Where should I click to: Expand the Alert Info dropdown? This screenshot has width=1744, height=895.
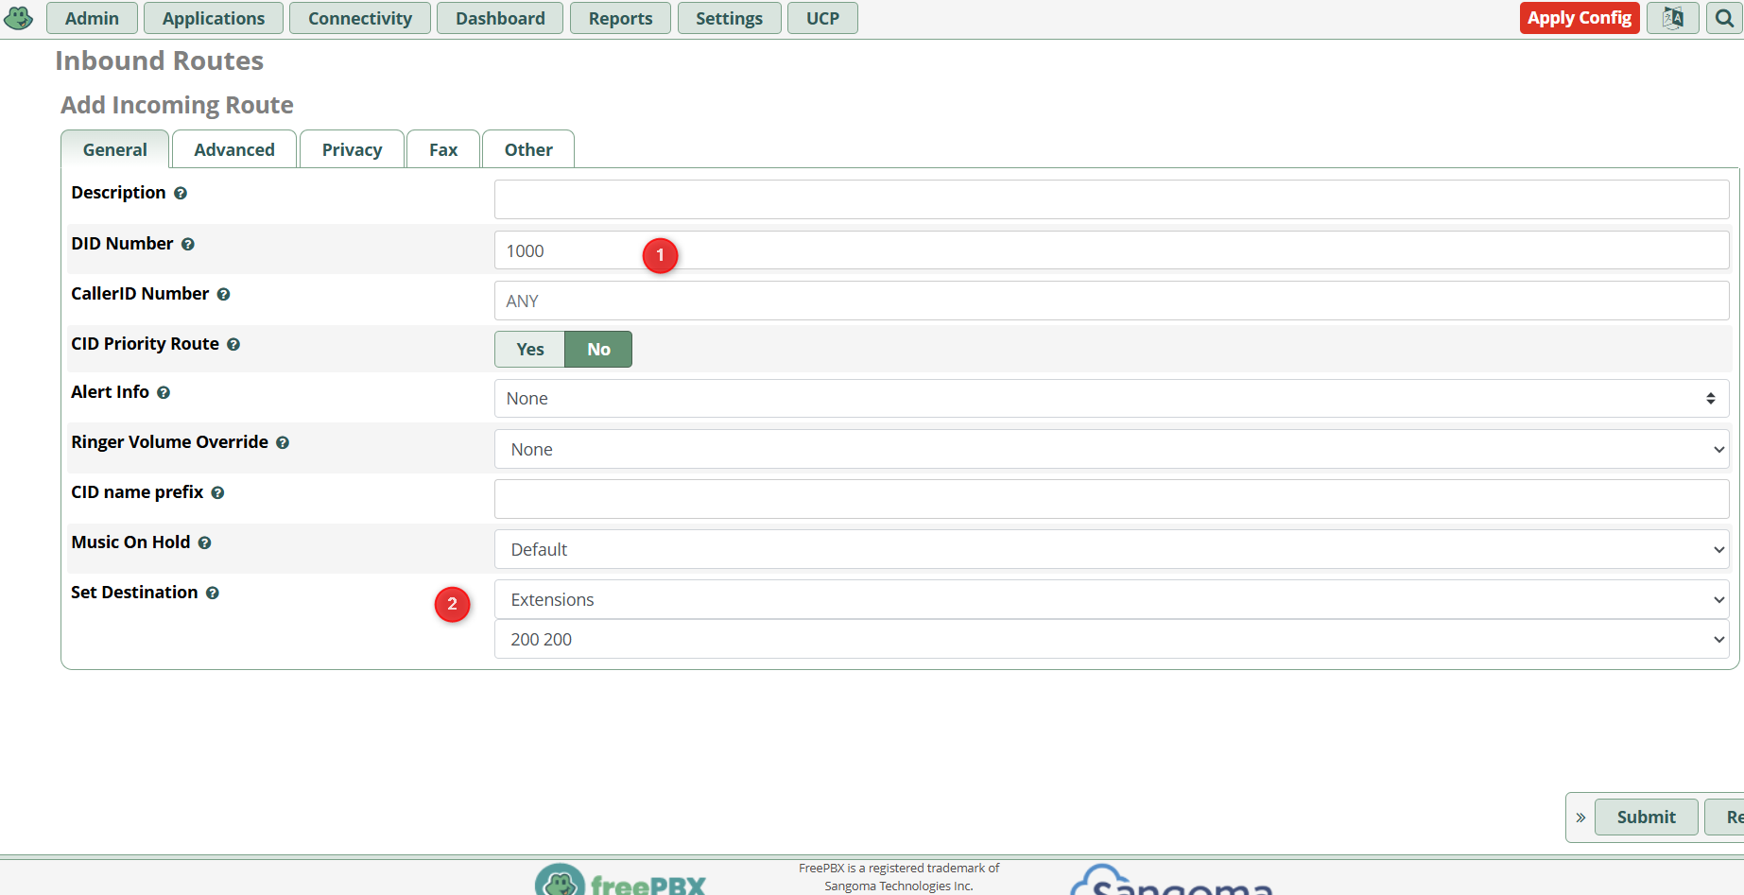coord(1112,399)
